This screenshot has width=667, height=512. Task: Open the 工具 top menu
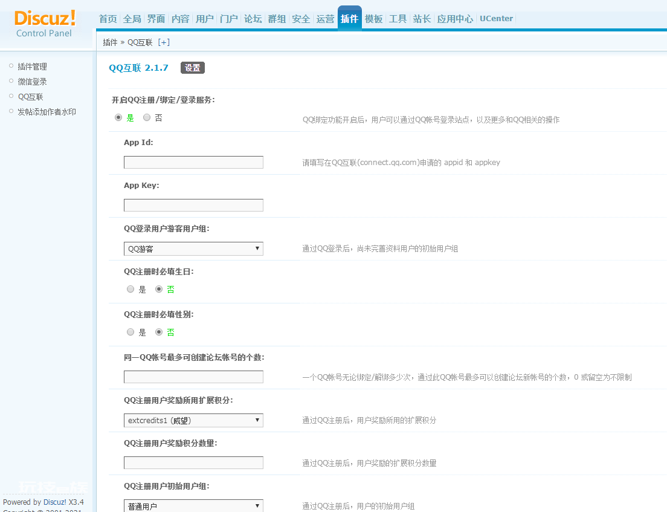(x=398, y=19)
